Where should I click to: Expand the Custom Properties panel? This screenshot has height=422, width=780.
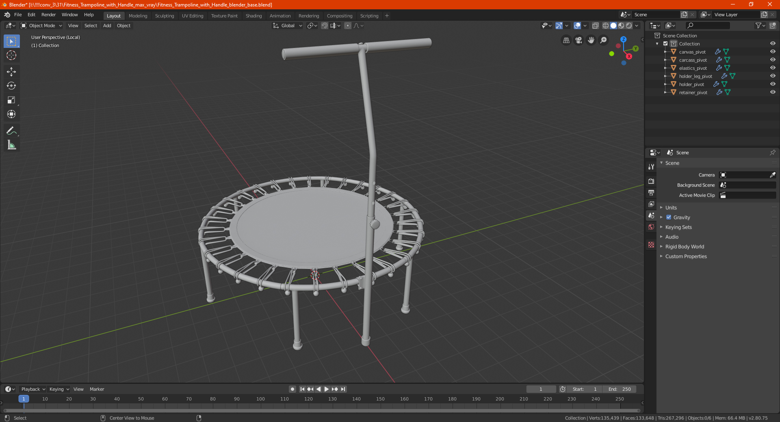(686, 256)
